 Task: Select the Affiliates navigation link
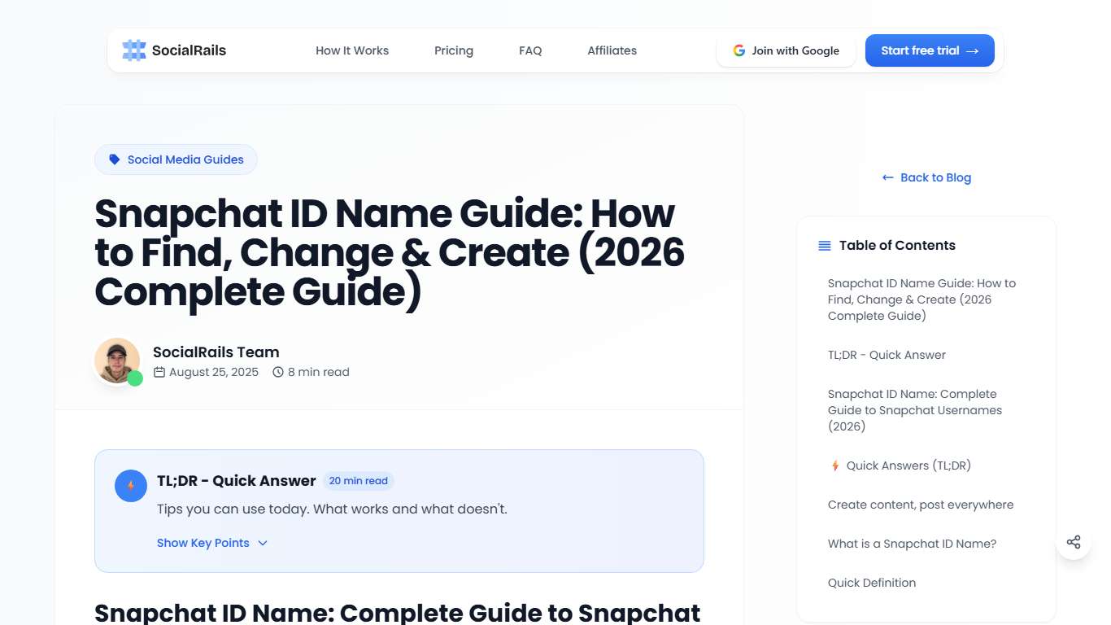tap(612, 50)
